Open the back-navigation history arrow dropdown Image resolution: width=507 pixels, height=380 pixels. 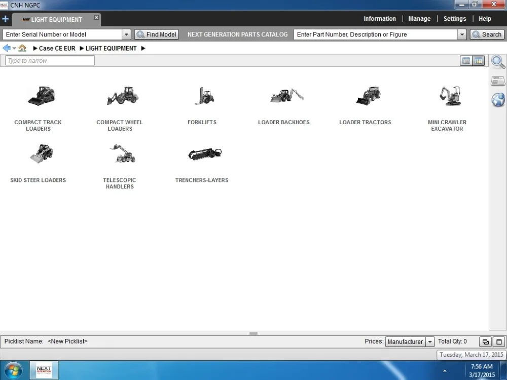click(14, 49)
